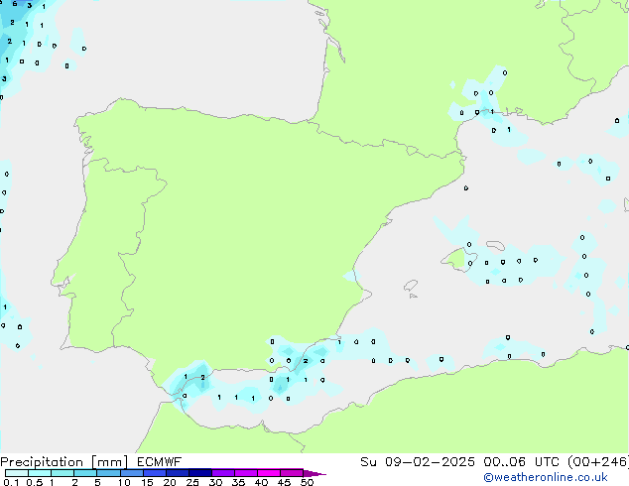Click the '10' legend scale label

pos(124,482)
